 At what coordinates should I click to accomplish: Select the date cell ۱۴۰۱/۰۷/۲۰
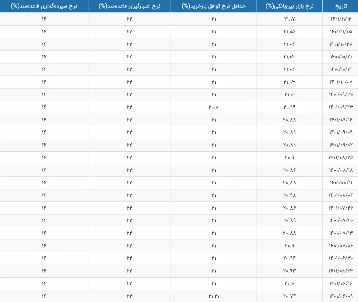341,220
